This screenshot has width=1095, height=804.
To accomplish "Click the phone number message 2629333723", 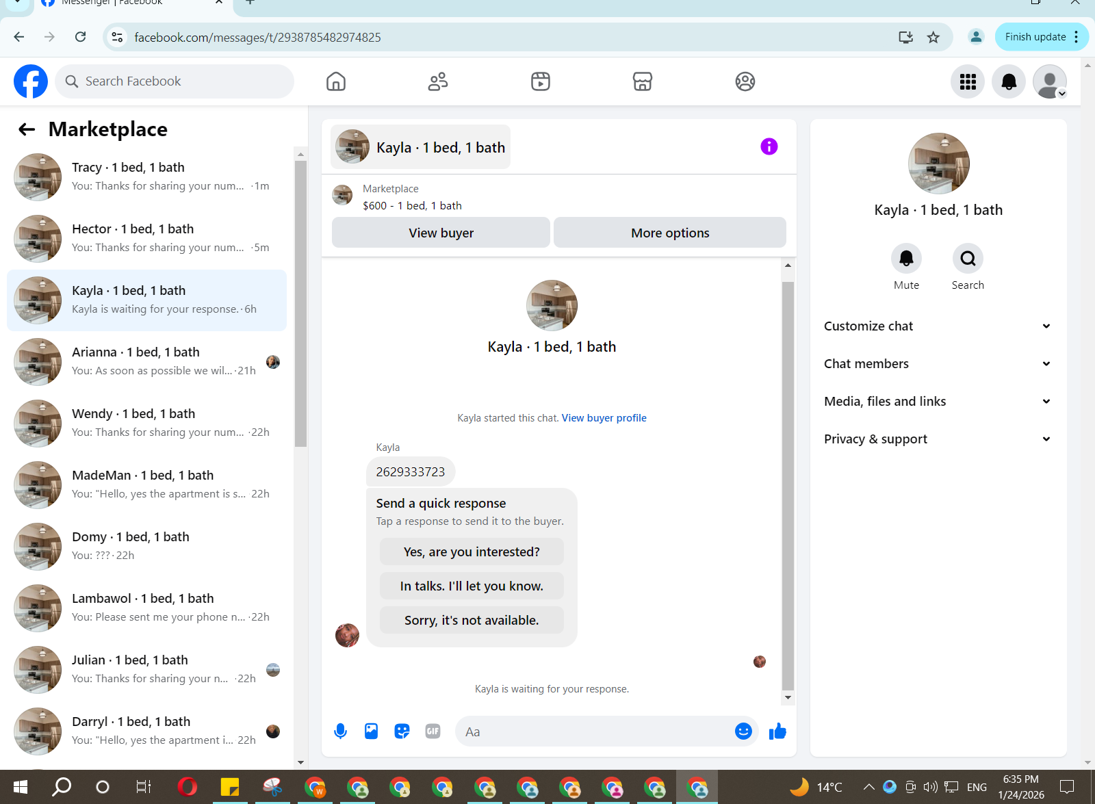I will tap(411, 471).
